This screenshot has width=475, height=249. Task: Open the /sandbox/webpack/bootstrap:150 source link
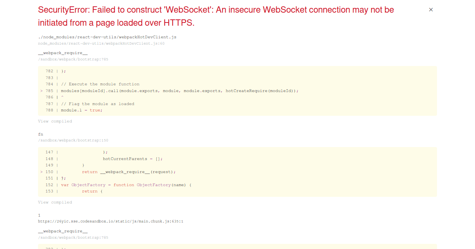tap(73, 140)
